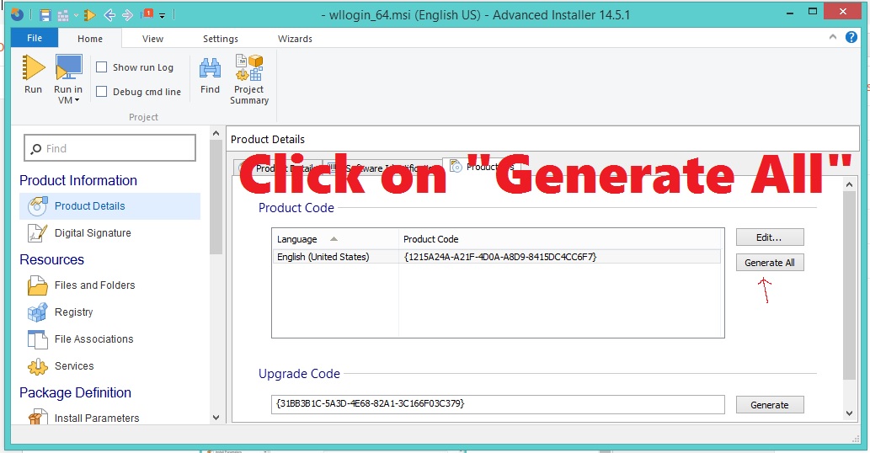Click the Resources section heading
Viewport: 870px width, 453px height.
[x=51, y=259]
